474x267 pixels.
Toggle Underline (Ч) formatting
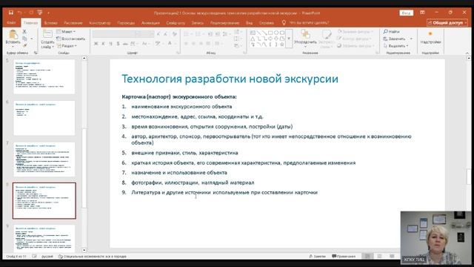(x=111, y=44)
